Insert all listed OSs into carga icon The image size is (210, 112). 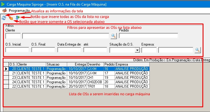(17, 18)
